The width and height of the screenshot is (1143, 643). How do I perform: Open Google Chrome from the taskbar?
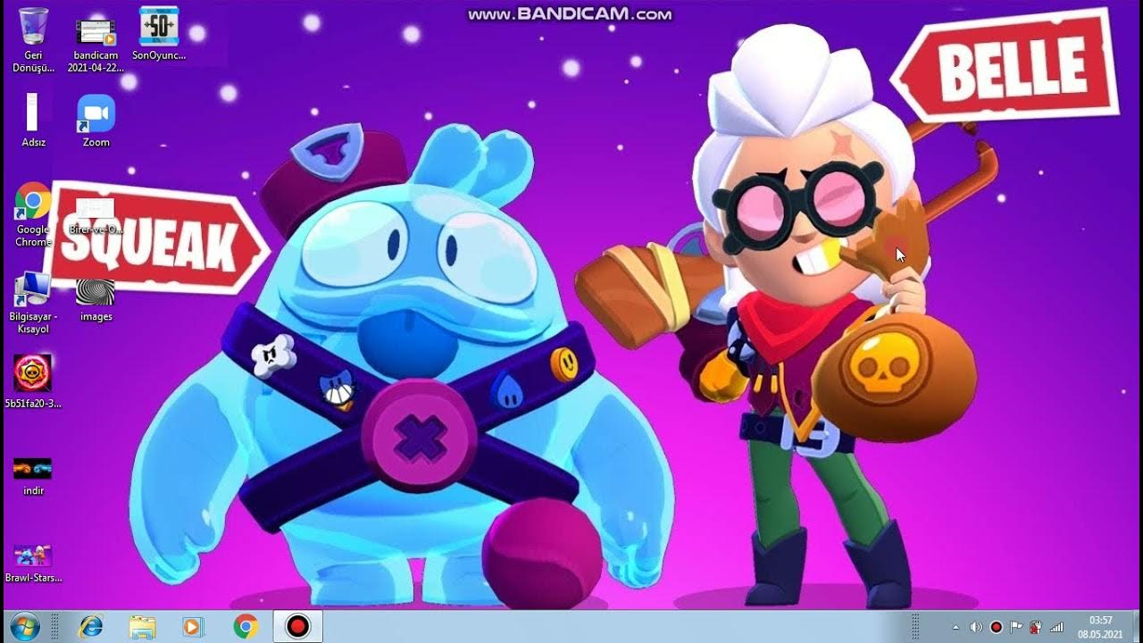(246, 626)
